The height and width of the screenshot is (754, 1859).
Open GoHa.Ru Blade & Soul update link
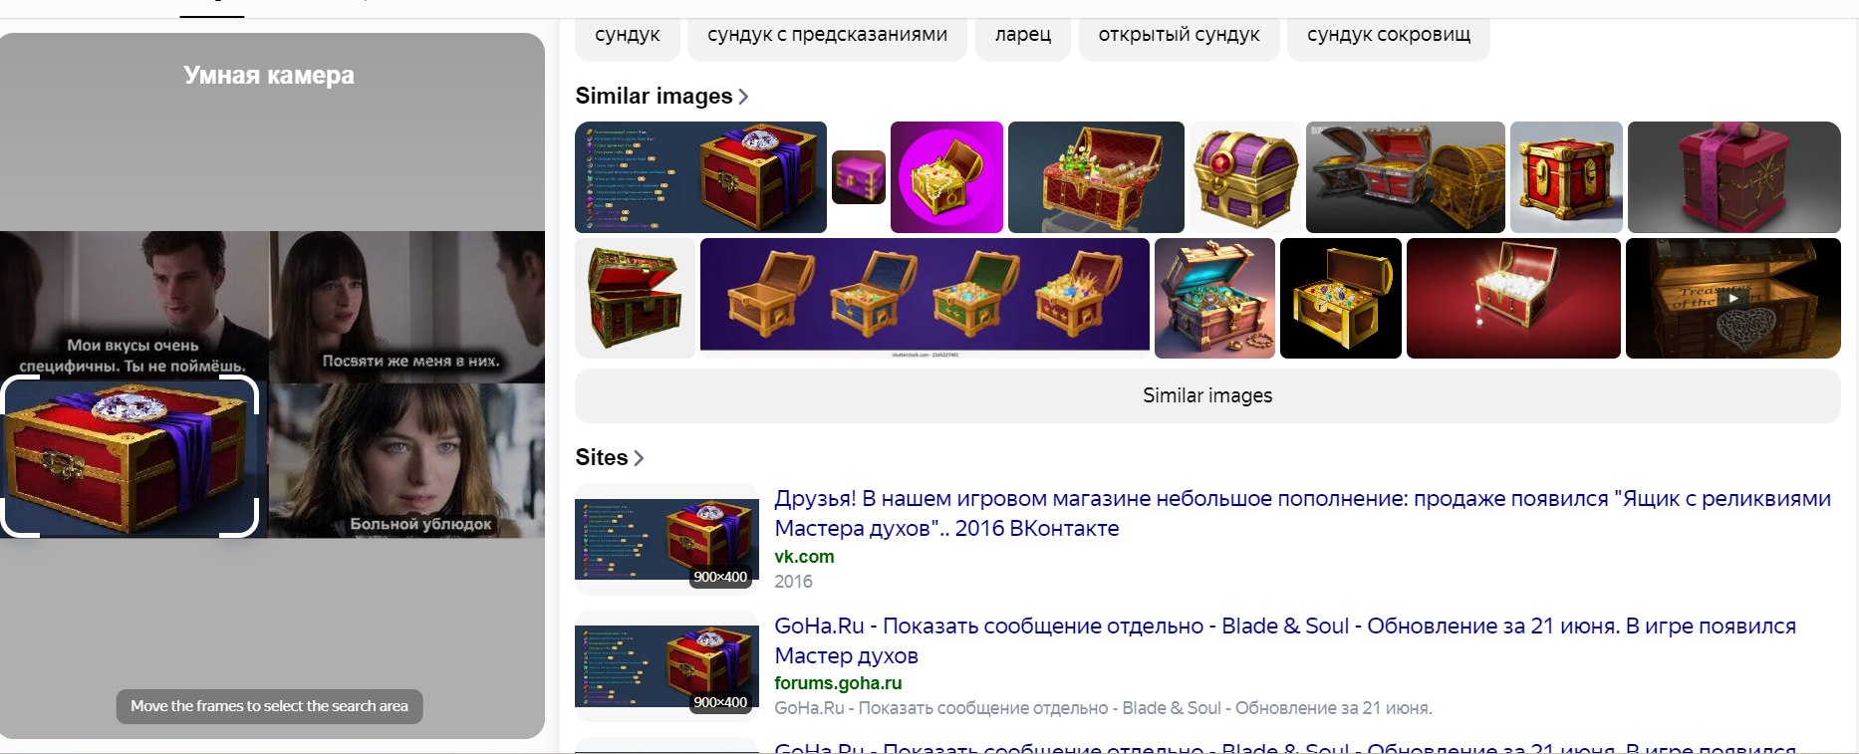coord(1285,640)
